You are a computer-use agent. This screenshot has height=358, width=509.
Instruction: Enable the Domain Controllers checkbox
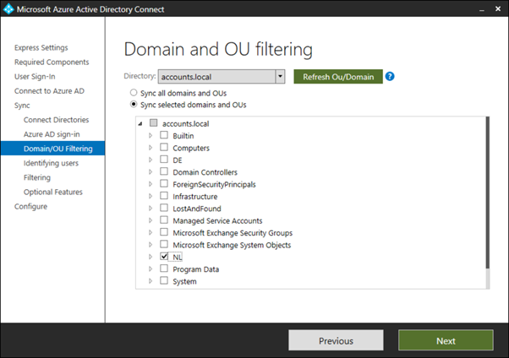pos(164,171)
